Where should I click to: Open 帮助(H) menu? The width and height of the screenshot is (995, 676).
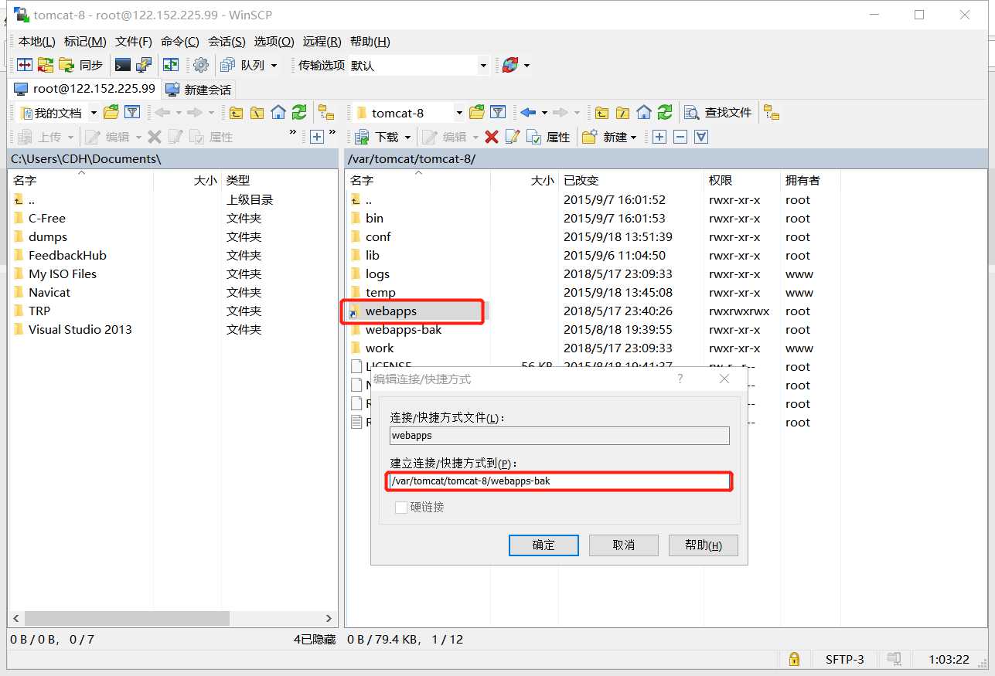(370, 42)
